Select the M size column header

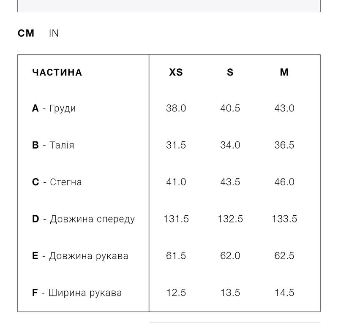point(284,73)
